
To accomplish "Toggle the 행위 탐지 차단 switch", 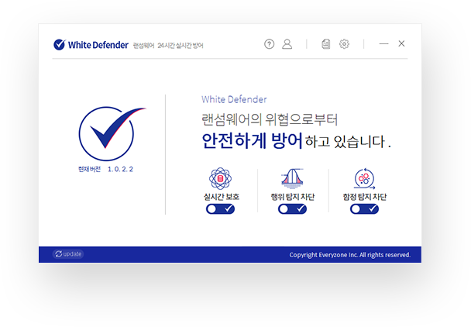I will coord(292,209).
